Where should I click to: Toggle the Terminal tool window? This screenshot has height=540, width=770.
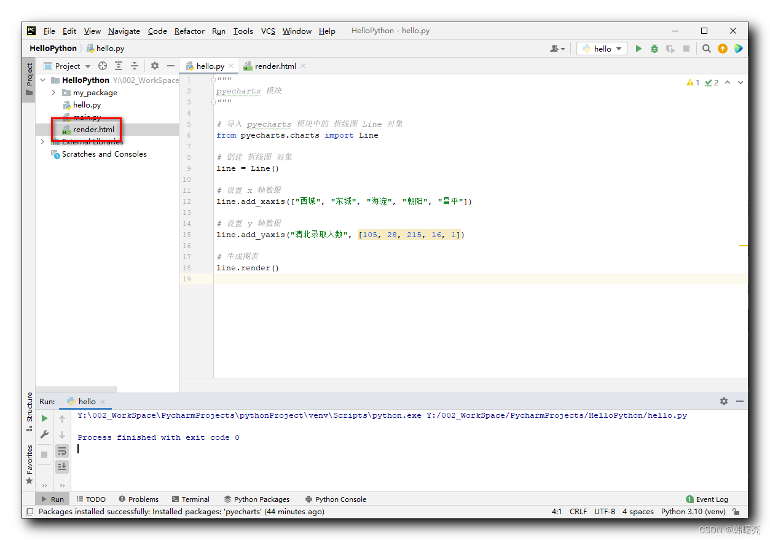191,499
